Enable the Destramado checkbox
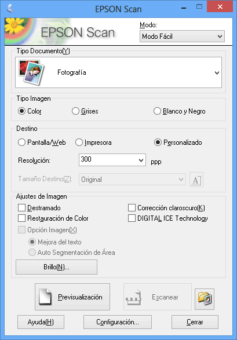This screenshot has height=340, width=237. click(x=21, y=208)
